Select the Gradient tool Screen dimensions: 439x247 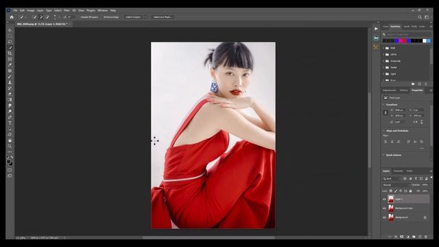tap(10, 99)
